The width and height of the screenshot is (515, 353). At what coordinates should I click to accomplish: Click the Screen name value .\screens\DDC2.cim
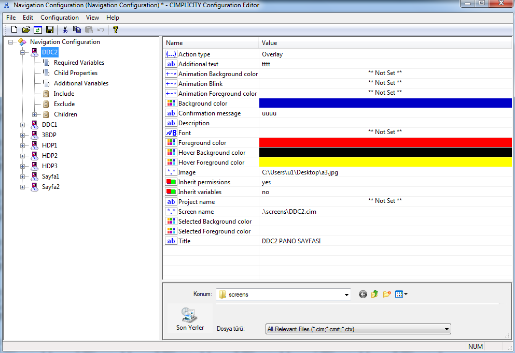point(289,212)
